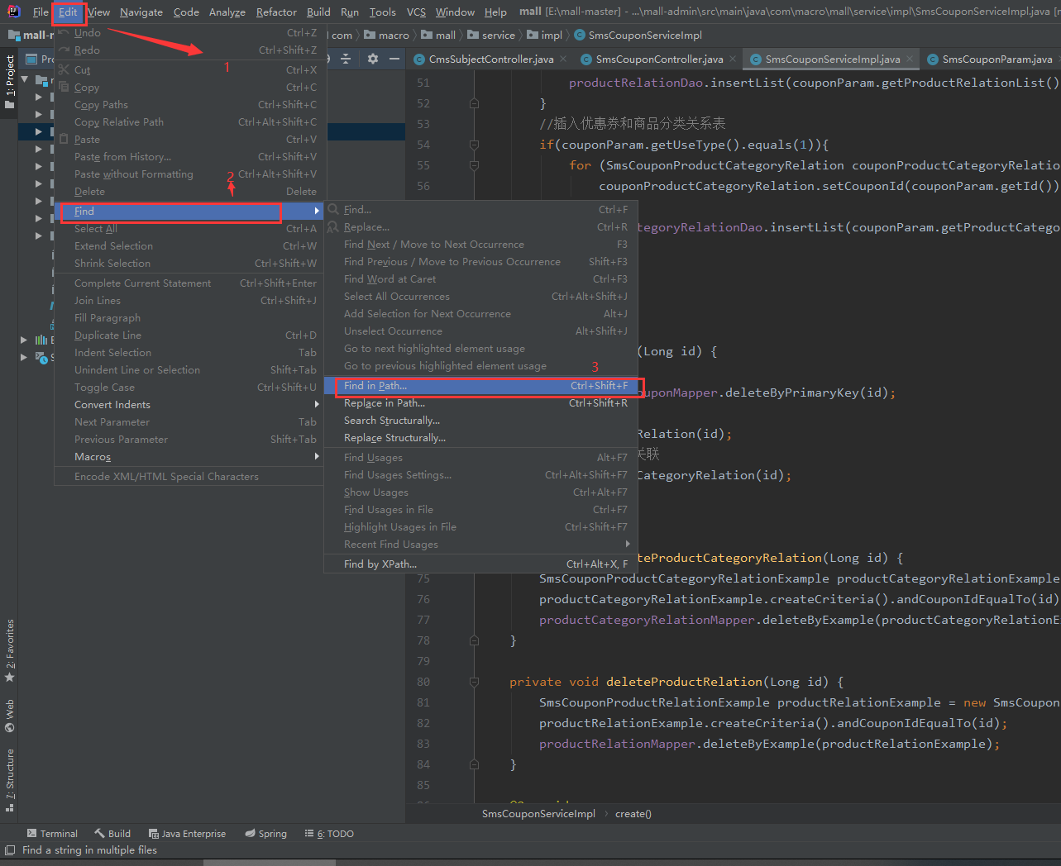Choose Copy Relative Path entry

click(189, 122)
